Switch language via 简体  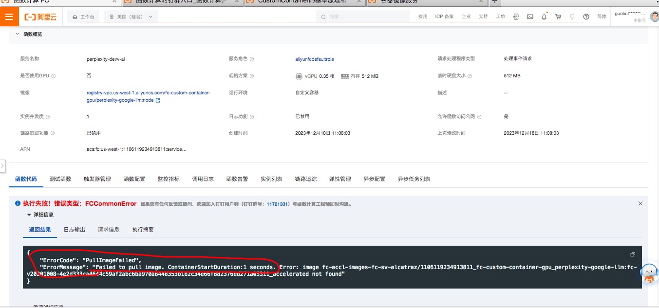click(x=602, y=17)
